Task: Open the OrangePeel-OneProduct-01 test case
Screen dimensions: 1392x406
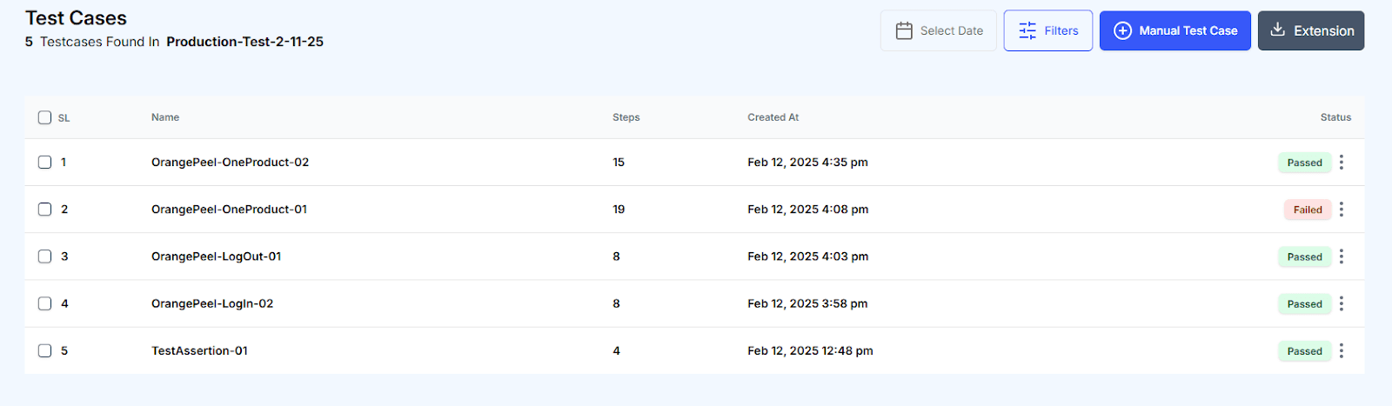Action: pyautogui.click(x=229, y=210)
